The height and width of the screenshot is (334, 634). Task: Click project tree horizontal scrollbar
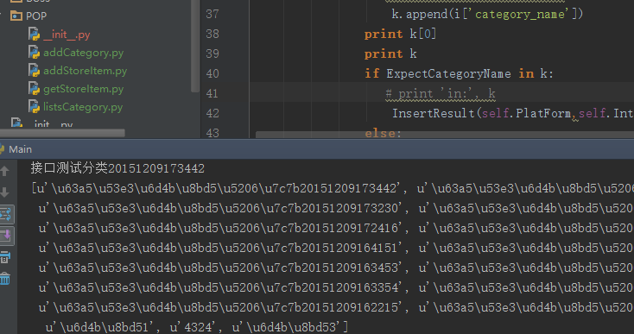pyautogui.click(x=62, y=133)
